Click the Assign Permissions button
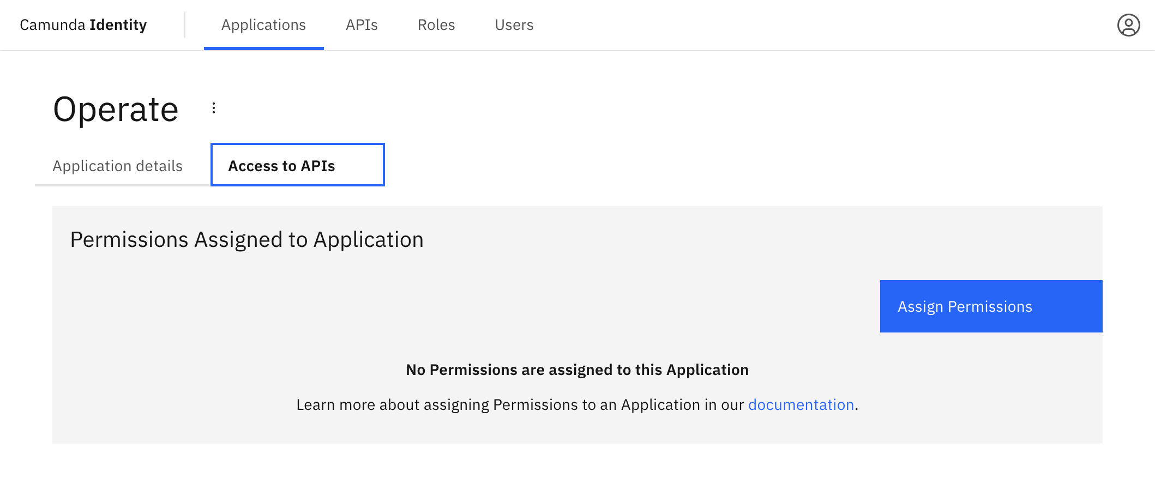Image resolution: width=1155 pixels, height=496 pixels. pos(990,306)
